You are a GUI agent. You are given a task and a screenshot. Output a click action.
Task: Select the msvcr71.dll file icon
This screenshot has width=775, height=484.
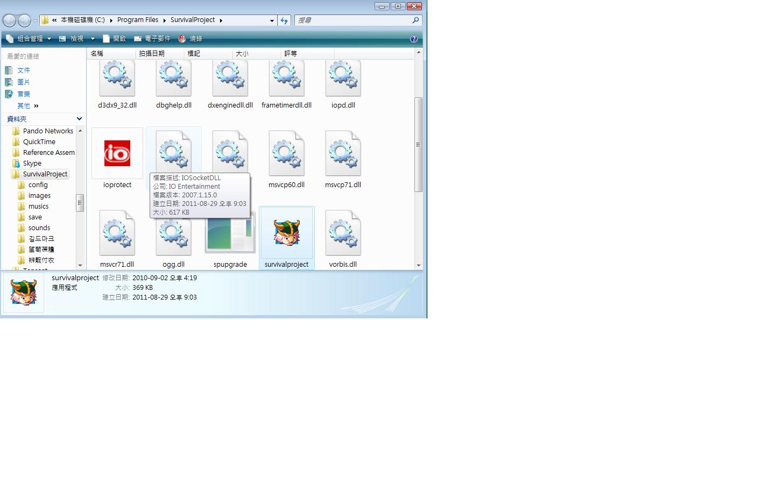pos(117,233)
